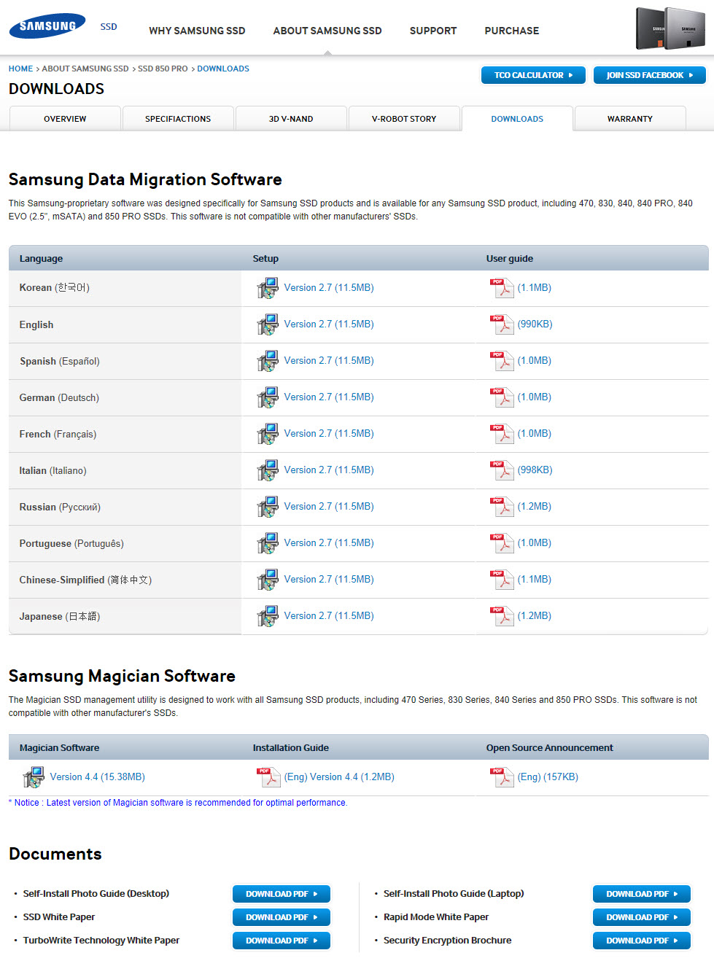Click the Chinese-Simplified row setup installer icon
Image resolution: width=714 pixels, height=969 pixels.
coord(268,580)
